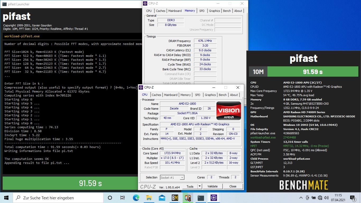This screenshot has height=203, width=361.
Task: Open network globe icon in system tray
Action: pyautogui.click(x=320, y=197)
